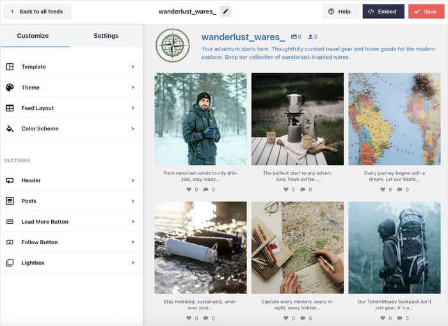Image resolution: width=448 pixels, height=326 pixels.
Task: Open the Theme menu item
Action: tap(72, 88)
